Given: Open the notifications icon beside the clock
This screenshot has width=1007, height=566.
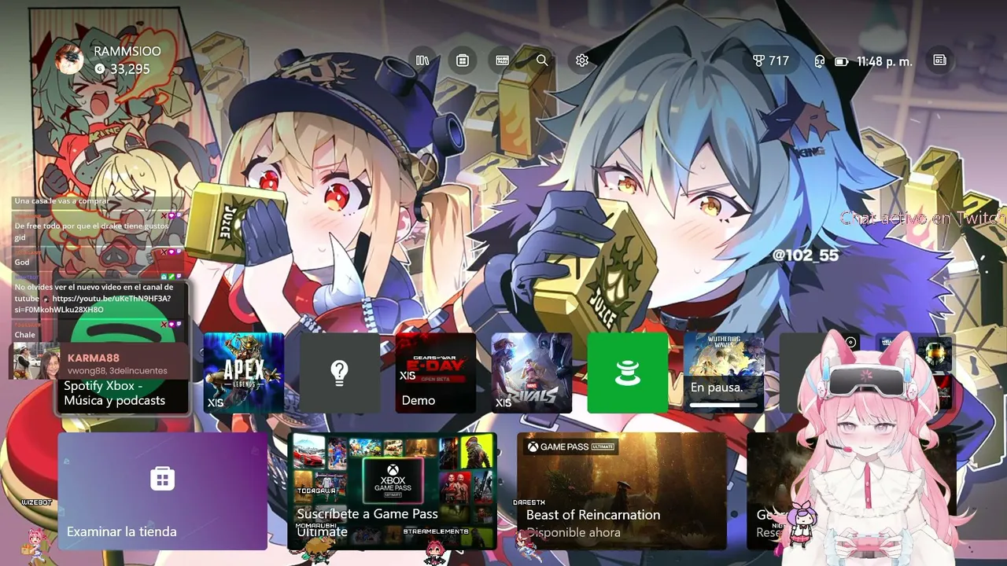Looking at the screenshot, I should [939, 61].
